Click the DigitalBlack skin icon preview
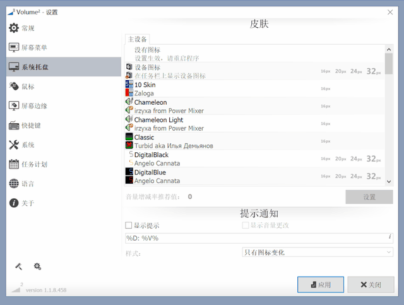The height and width of the screenshot is (305, 404). (131, 158)
